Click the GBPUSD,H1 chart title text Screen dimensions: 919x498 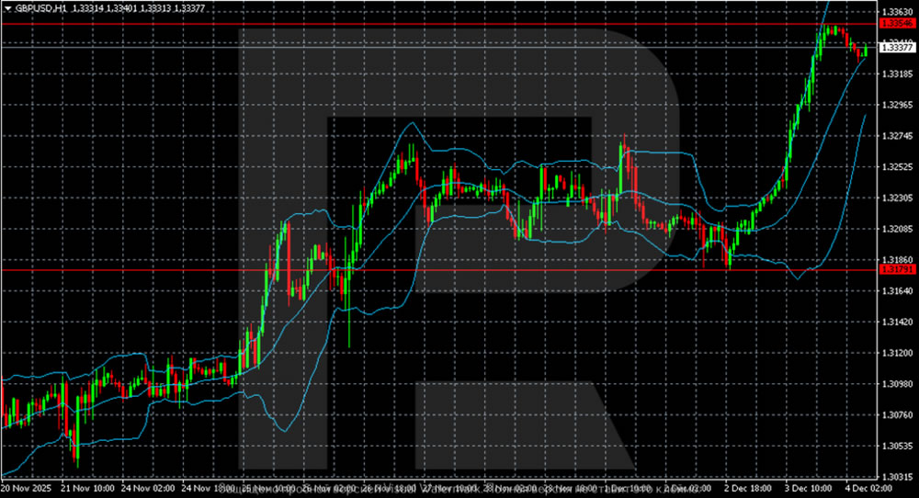40,8
